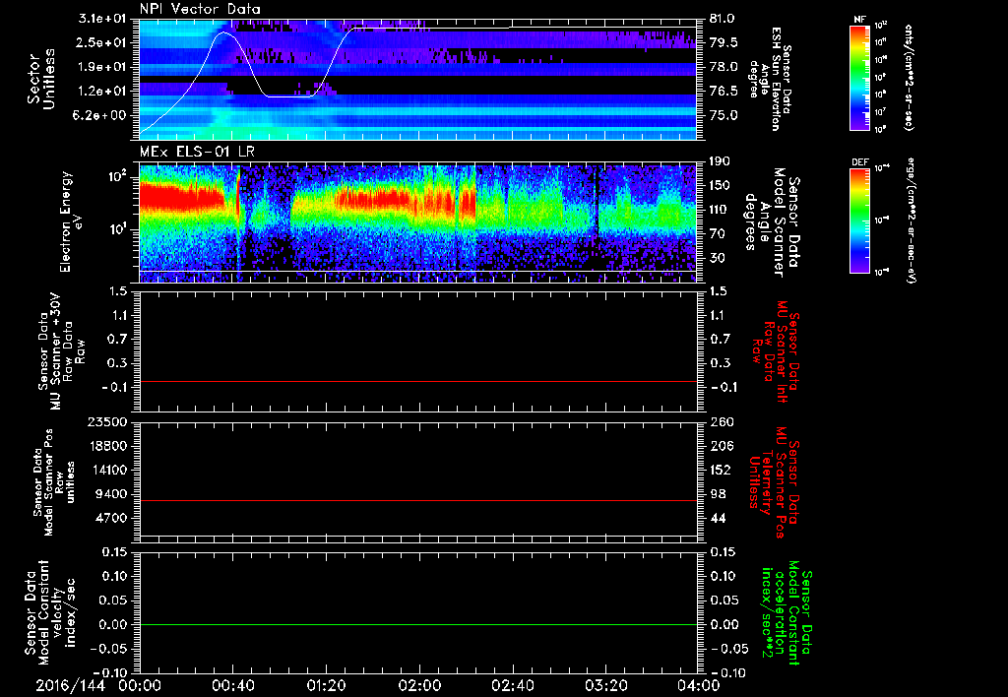Click the 190 scanner angle tick label
The width and height of the screenshot is (1008, 697).
click(720, 161)
